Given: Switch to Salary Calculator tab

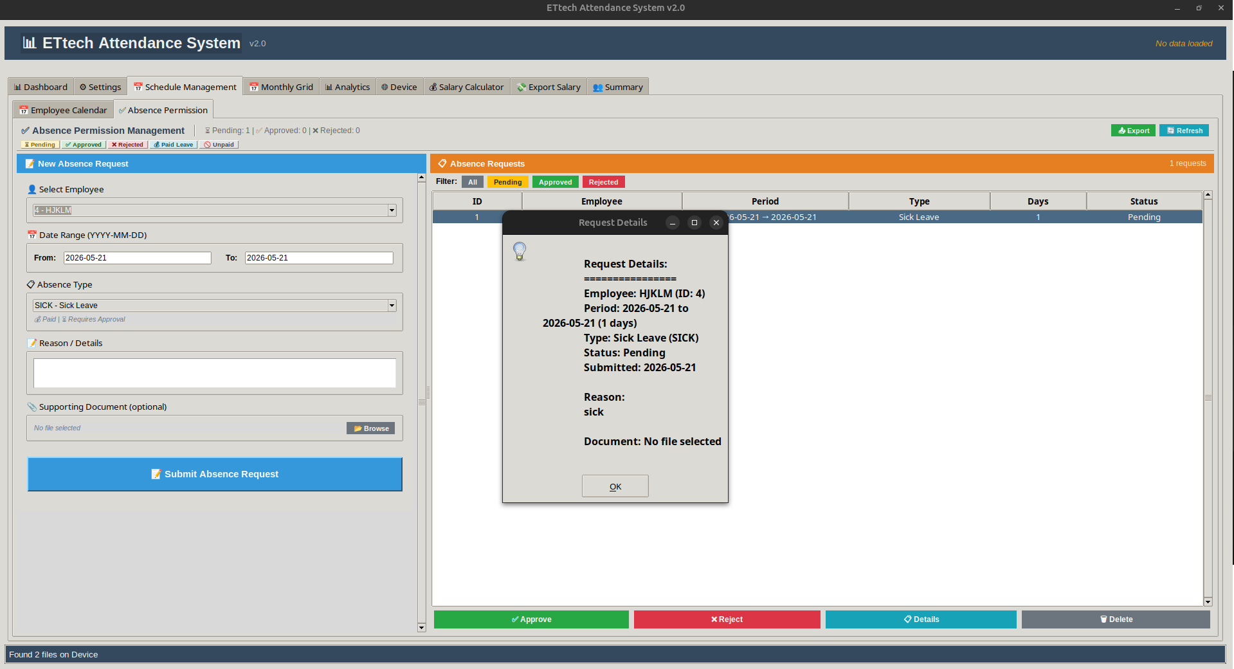Looking at the screenshot, I should click(466, 87).
